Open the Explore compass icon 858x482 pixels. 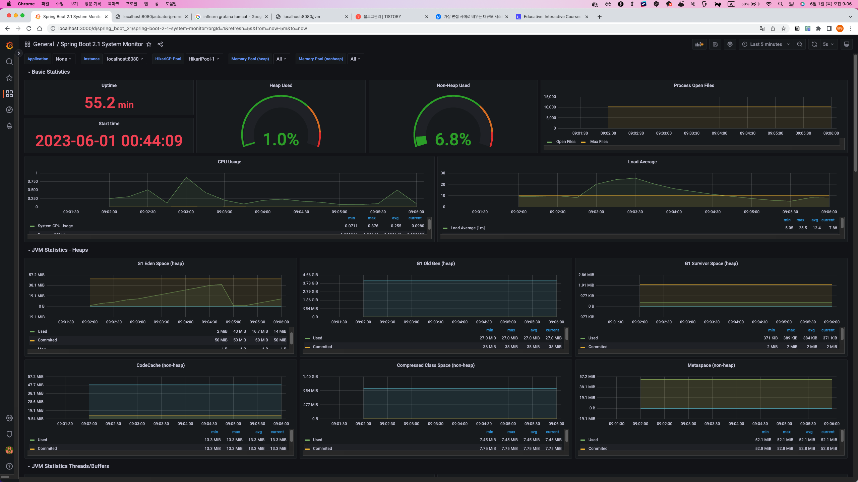pos(9,110)
